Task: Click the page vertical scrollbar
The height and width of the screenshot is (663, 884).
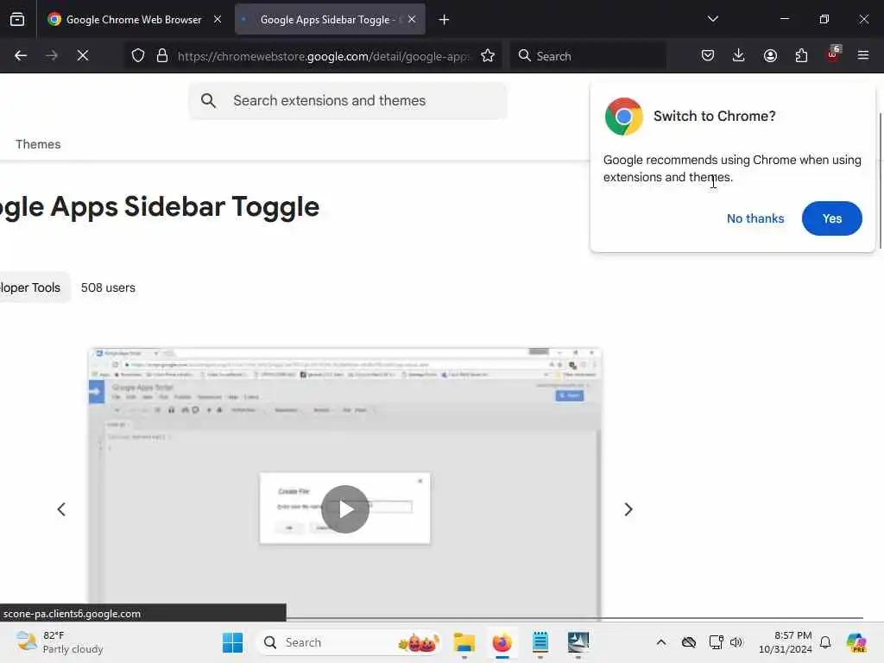Action: point(880,180)
